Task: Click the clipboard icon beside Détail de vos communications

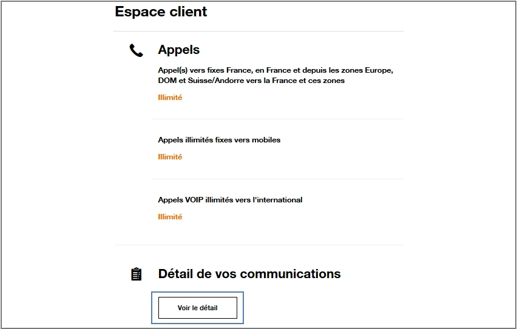Action: click(x=136, y=274)
